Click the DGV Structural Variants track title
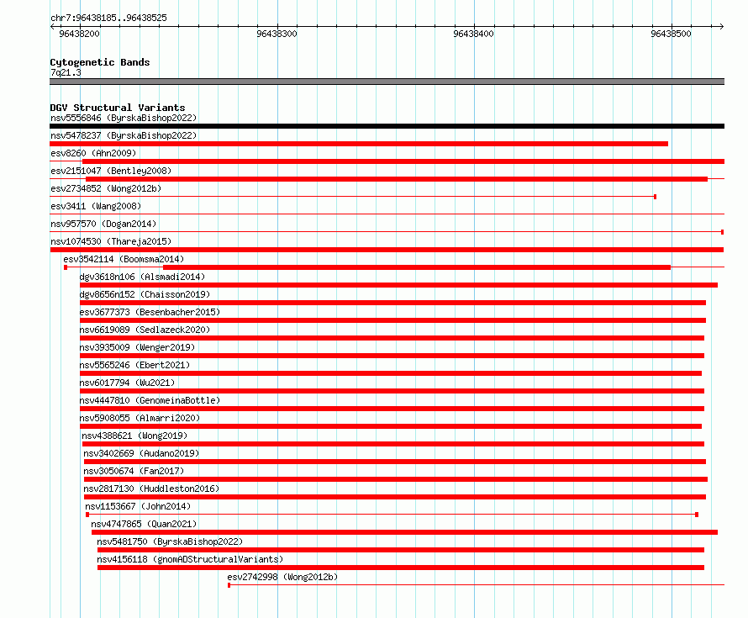 click(x=118, y=108)
